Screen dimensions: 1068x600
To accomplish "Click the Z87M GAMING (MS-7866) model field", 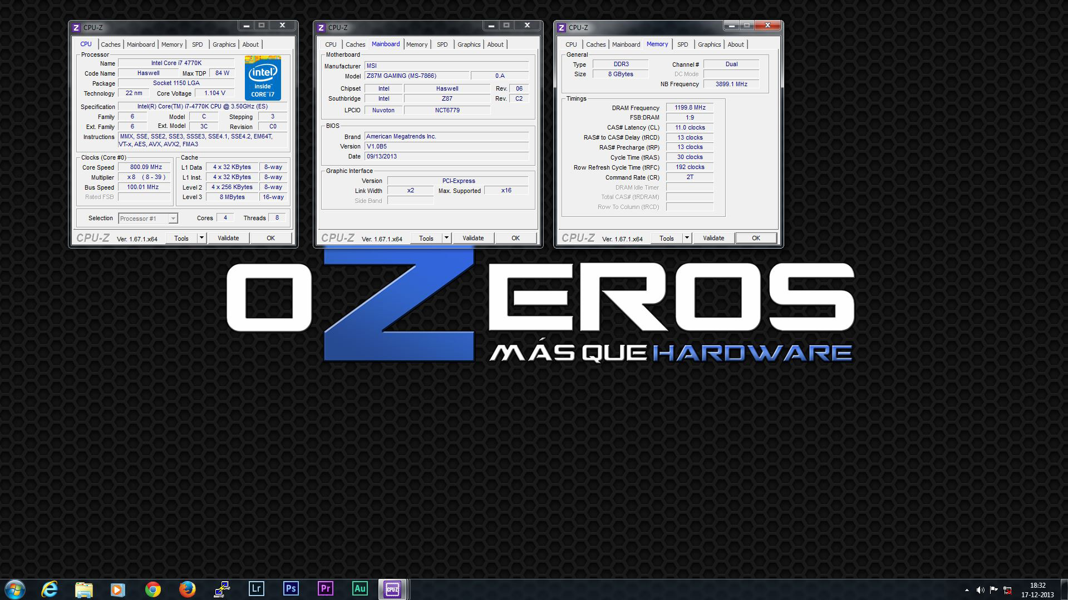I will tap(416, 76).
